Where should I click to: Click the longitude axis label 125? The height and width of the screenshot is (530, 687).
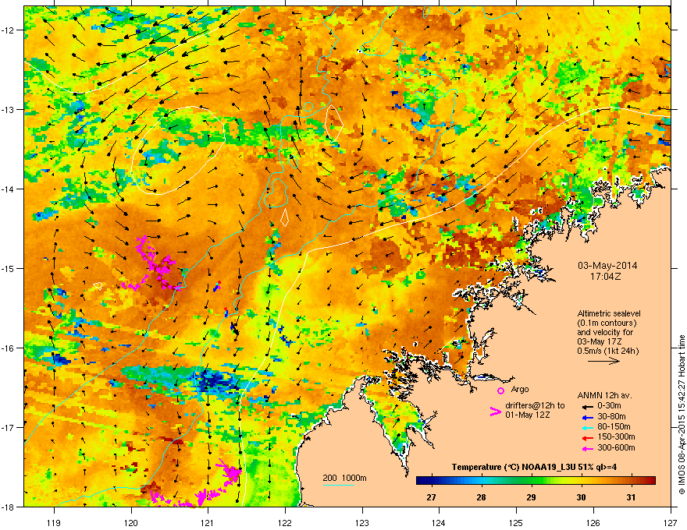point(516,522)
